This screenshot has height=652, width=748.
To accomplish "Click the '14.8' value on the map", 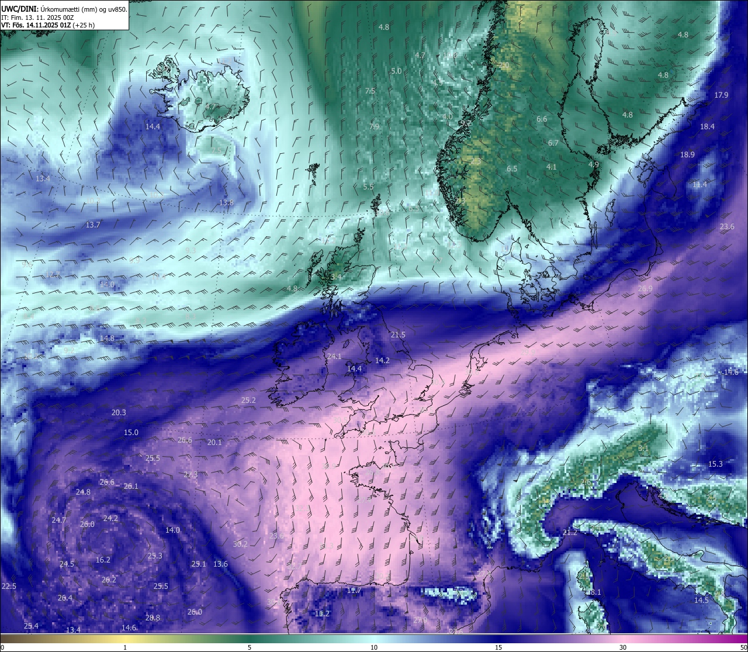I will 107,339.
